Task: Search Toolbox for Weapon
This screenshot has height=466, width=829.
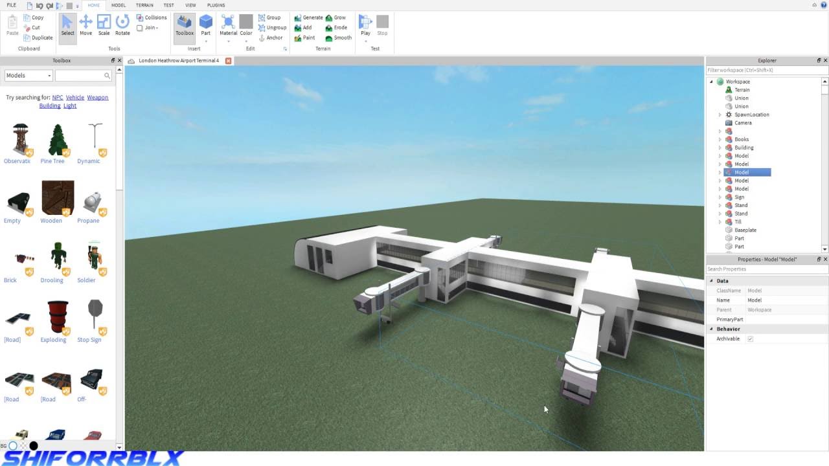Action: tap(98, 98)
